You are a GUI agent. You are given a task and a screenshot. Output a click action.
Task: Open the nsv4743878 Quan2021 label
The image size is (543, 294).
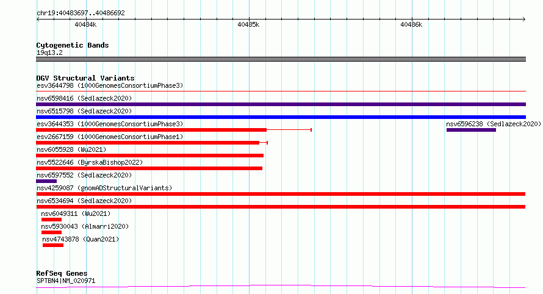pyautogui.click(x=81, y=239)
